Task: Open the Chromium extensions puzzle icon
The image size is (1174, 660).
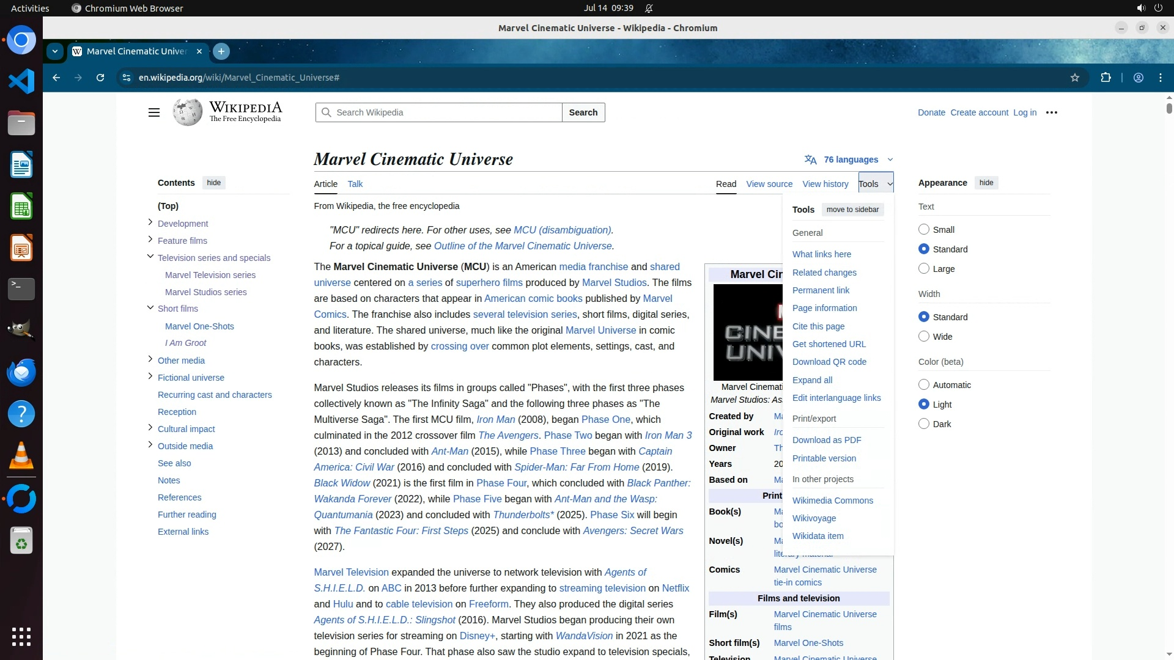Action: 1106,78
